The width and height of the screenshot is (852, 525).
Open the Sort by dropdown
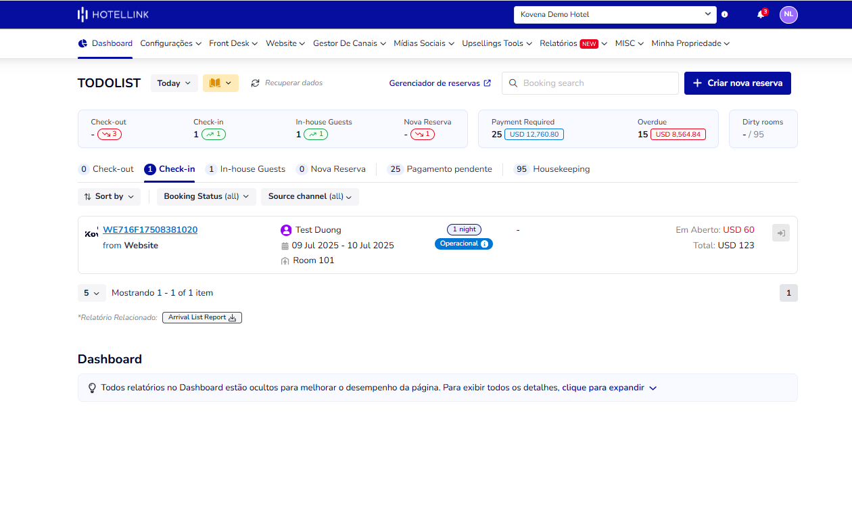(x=109, y=197)
